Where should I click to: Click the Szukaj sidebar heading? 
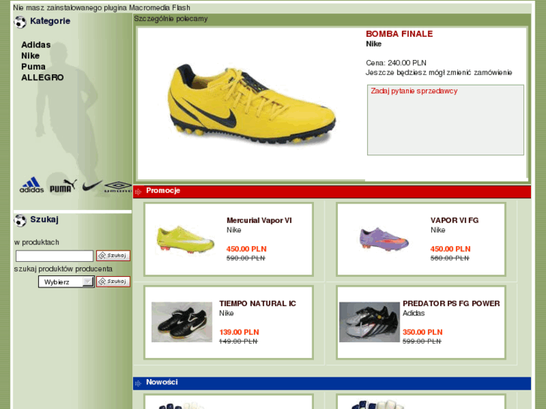point(44,219)
